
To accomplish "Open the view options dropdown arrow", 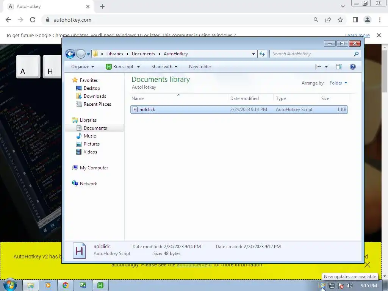I will (326, 67).
